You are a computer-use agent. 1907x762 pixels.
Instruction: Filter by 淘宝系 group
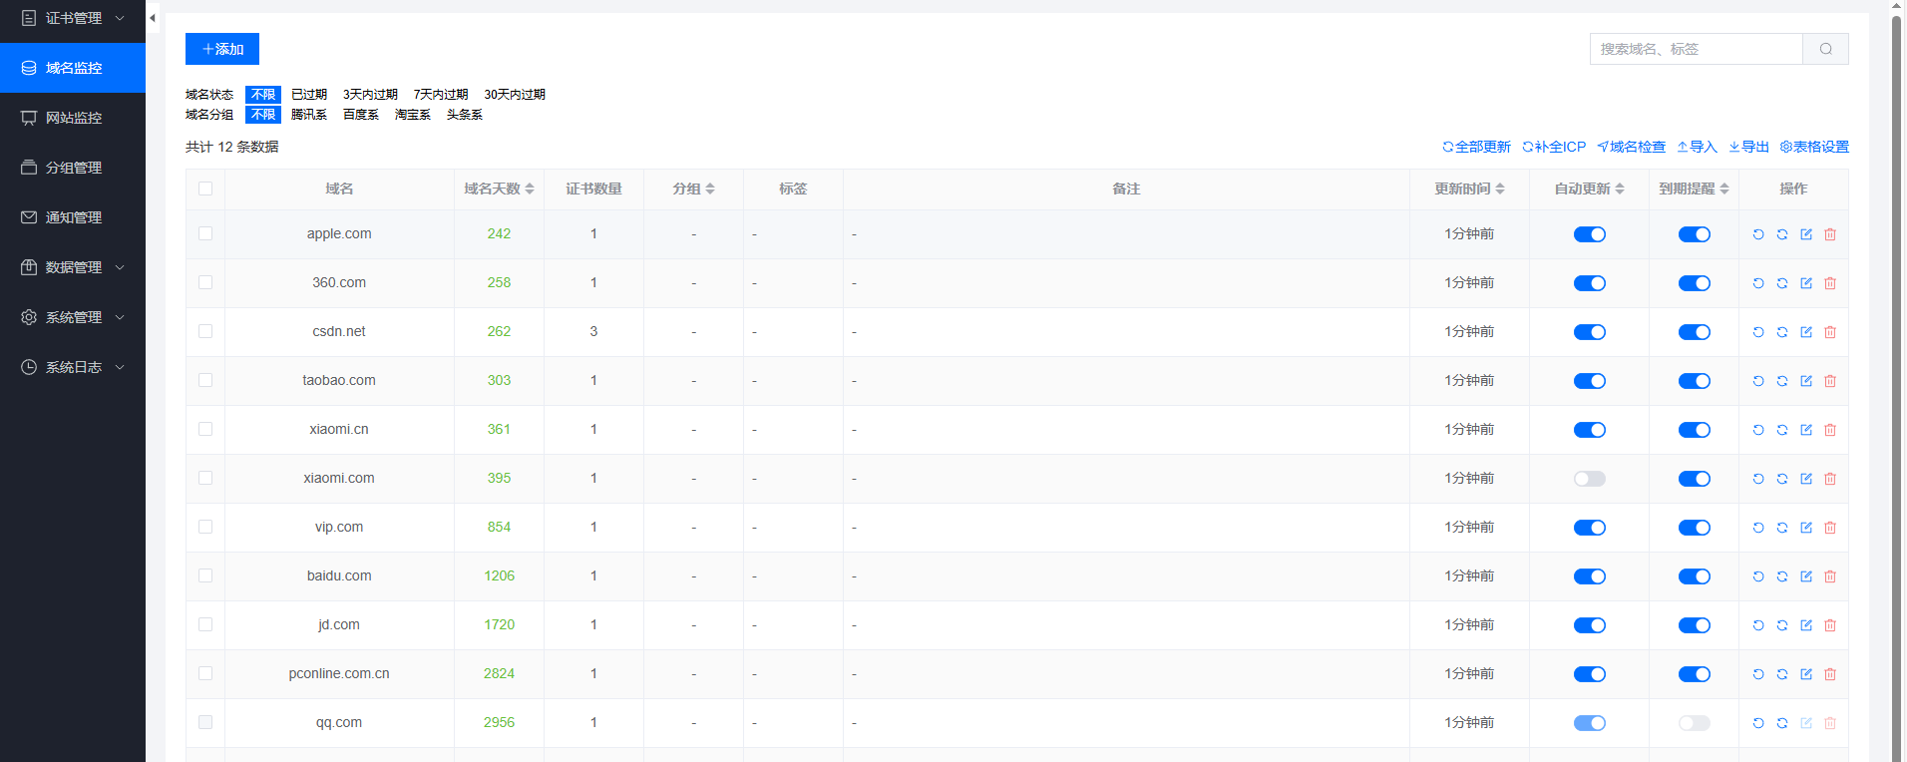413,115
